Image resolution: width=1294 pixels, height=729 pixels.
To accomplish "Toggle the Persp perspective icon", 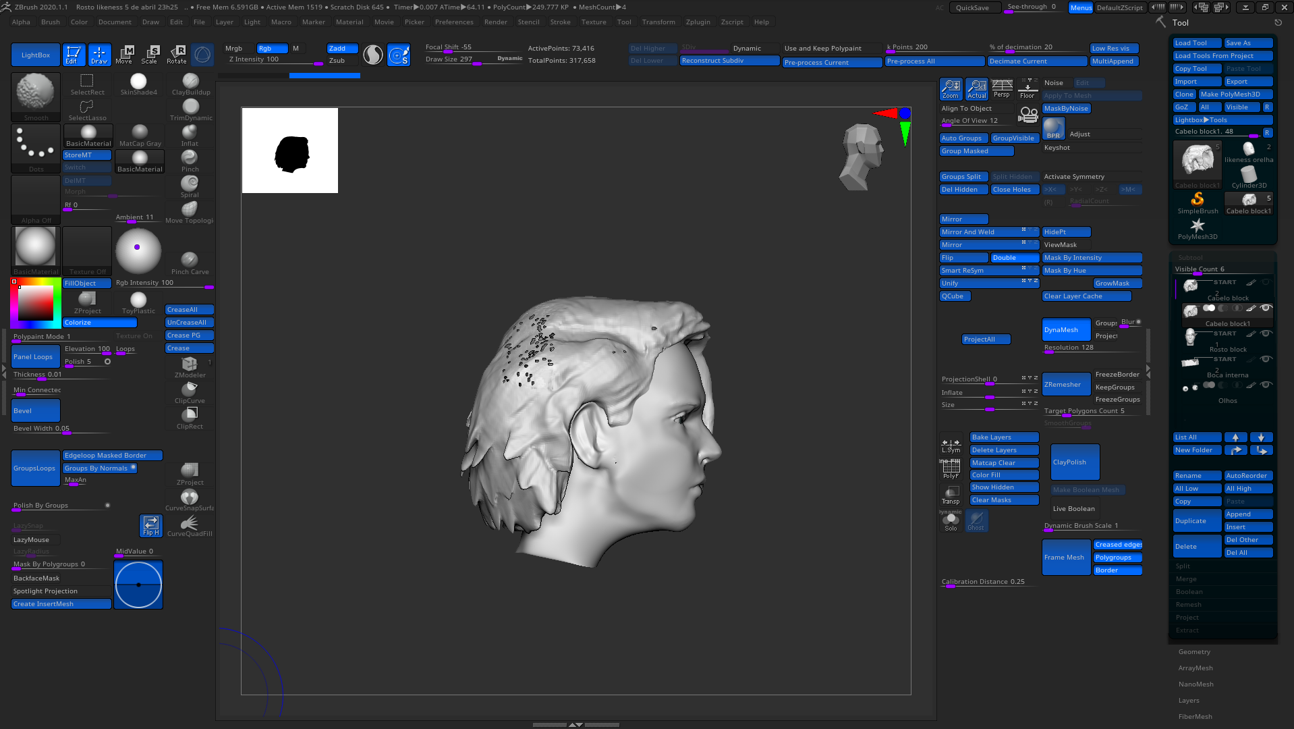I will (x=1002, y=89).
